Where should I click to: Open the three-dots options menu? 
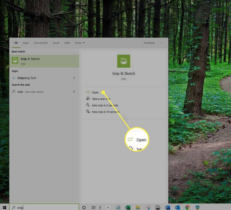(162, 43)
